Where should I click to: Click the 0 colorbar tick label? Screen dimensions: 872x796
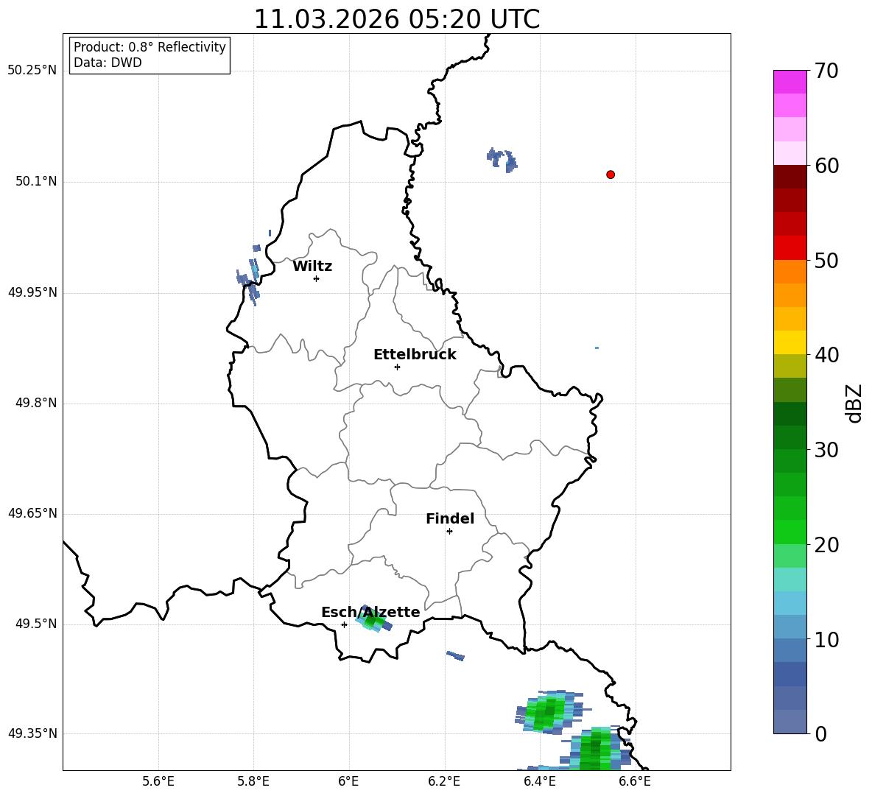pyautogui.click(x=820, y=734)
